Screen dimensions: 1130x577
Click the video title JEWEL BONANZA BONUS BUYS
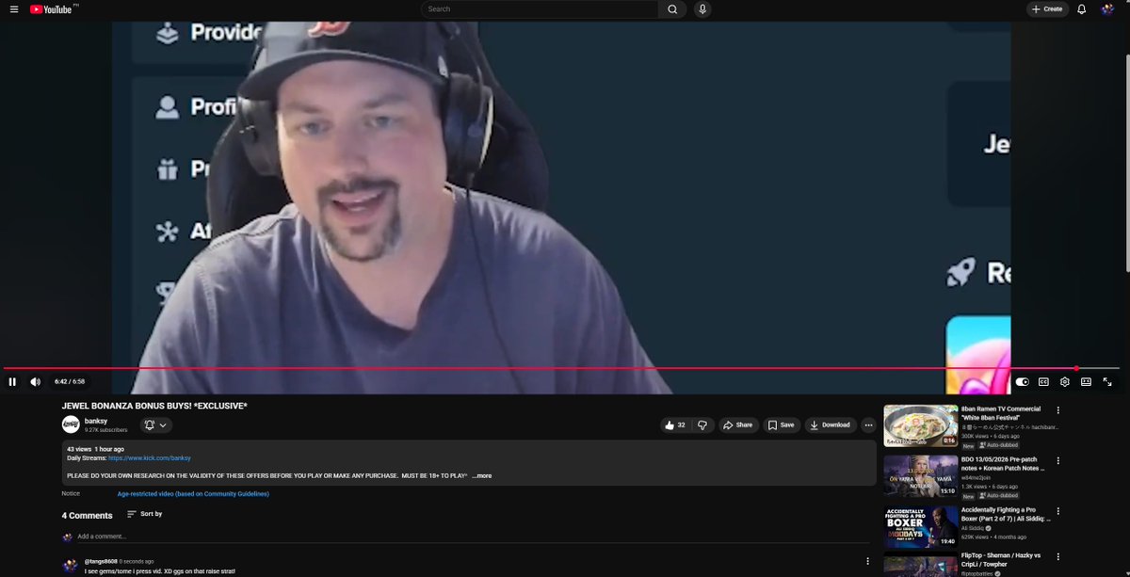pyautogui.click(x=154, y=406)
